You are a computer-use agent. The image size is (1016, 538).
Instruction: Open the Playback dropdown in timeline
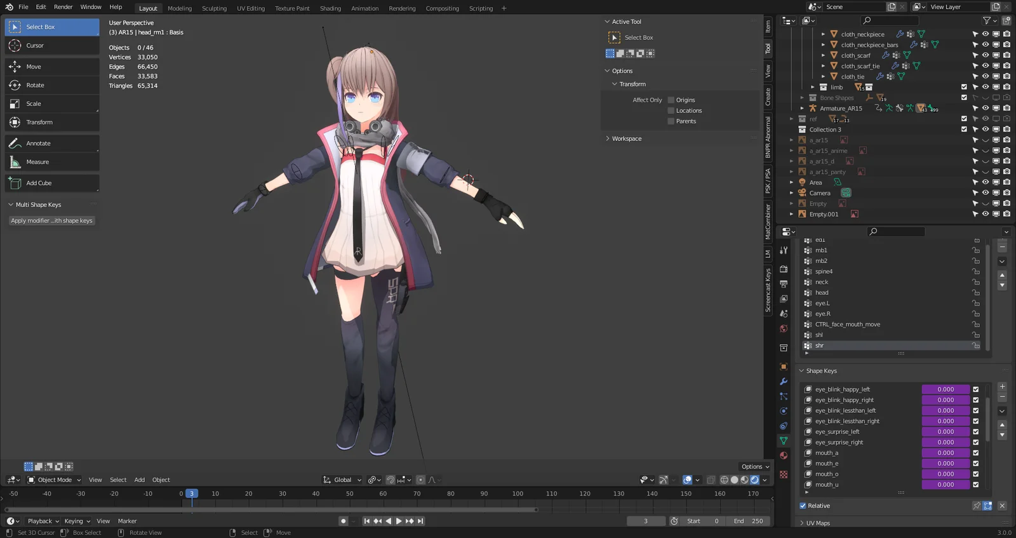pyautogui.click(x=43, y=521)
